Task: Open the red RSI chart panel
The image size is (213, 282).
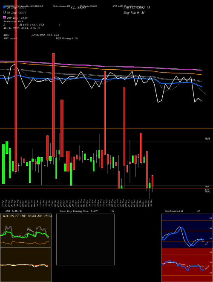Action: pyautogui.click(x=187, y=265)
